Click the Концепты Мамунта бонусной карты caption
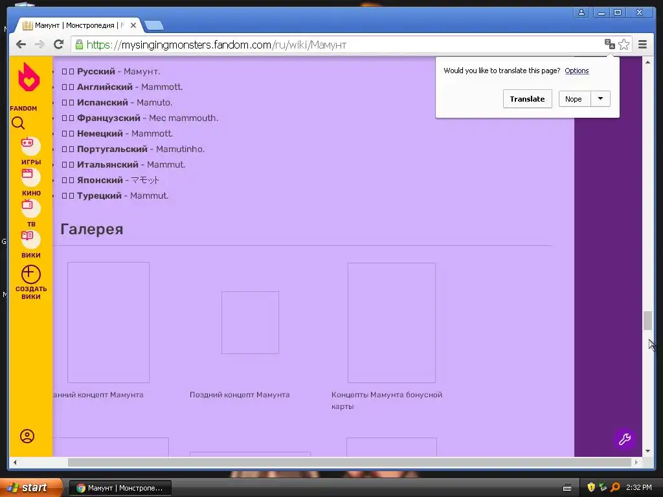663x497 pixels. coord(387,400)
